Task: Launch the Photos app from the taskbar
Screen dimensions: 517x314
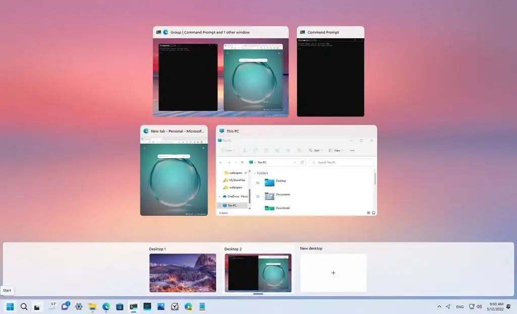Action: pyautogui.click(x=161, y=307)
